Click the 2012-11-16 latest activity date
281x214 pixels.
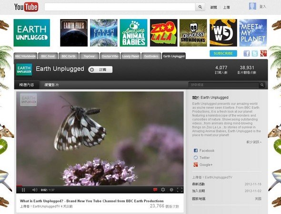click(253, 184)
